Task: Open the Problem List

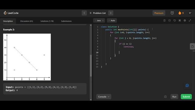Action: 97,13
